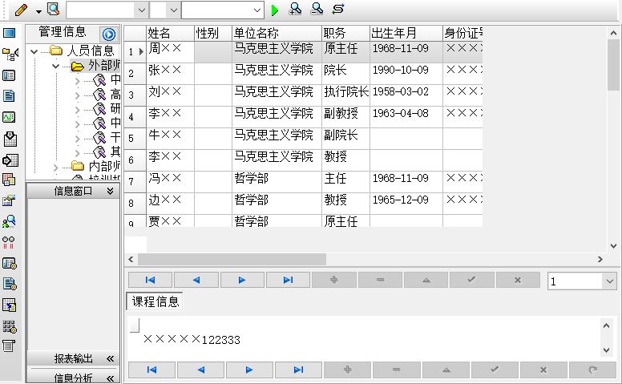
Task: Open the dropdown arrow beside the pencil tool
Action: (x=38, y=11)
